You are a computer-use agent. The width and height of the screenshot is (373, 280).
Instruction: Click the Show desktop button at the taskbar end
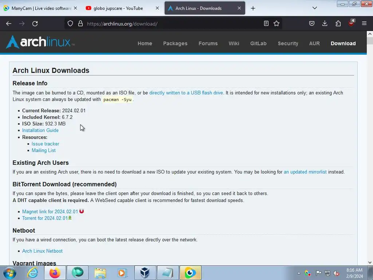click(370, 273)
